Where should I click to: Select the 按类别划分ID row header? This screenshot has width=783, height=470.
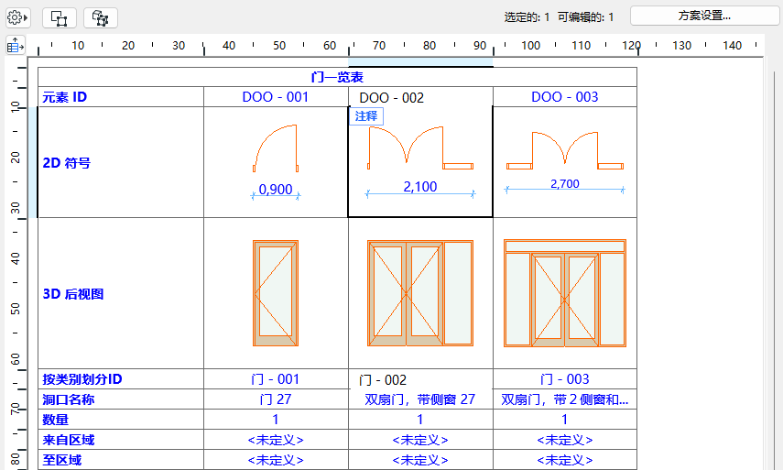tap(121, 379)
